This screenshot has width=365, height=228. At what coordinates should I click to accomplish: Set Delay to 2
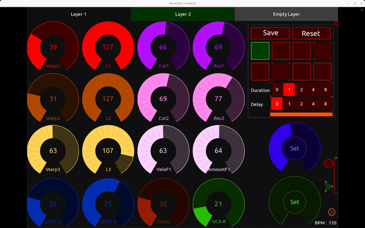click(301, 104)
